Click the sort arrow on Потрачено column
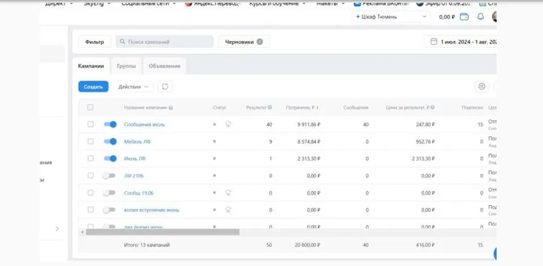543x266 pixels. coord(317,108)
